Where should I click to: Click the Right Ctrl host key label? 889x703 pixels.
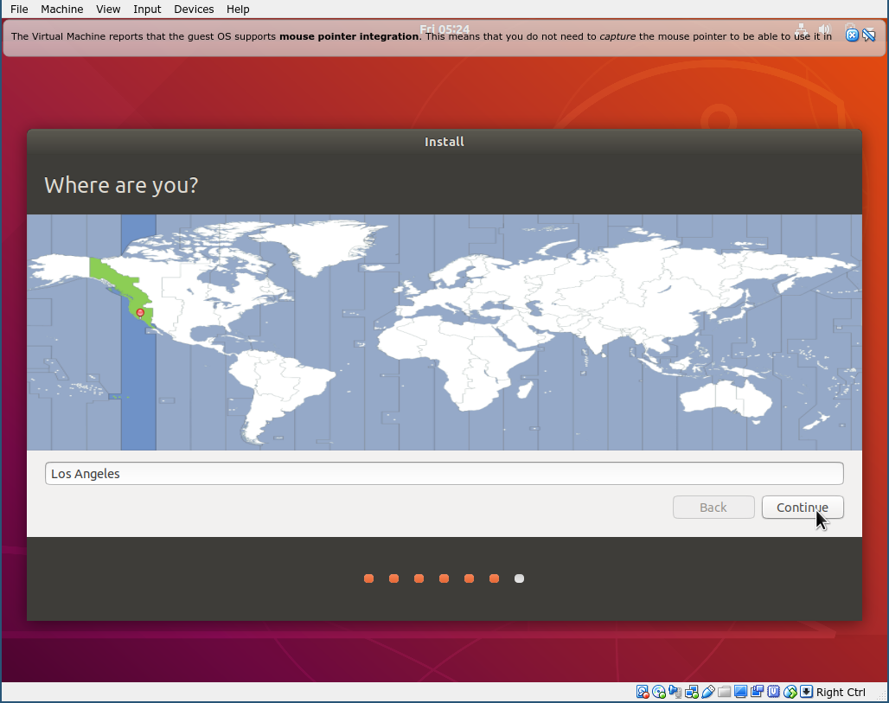(x=841, y=693)
